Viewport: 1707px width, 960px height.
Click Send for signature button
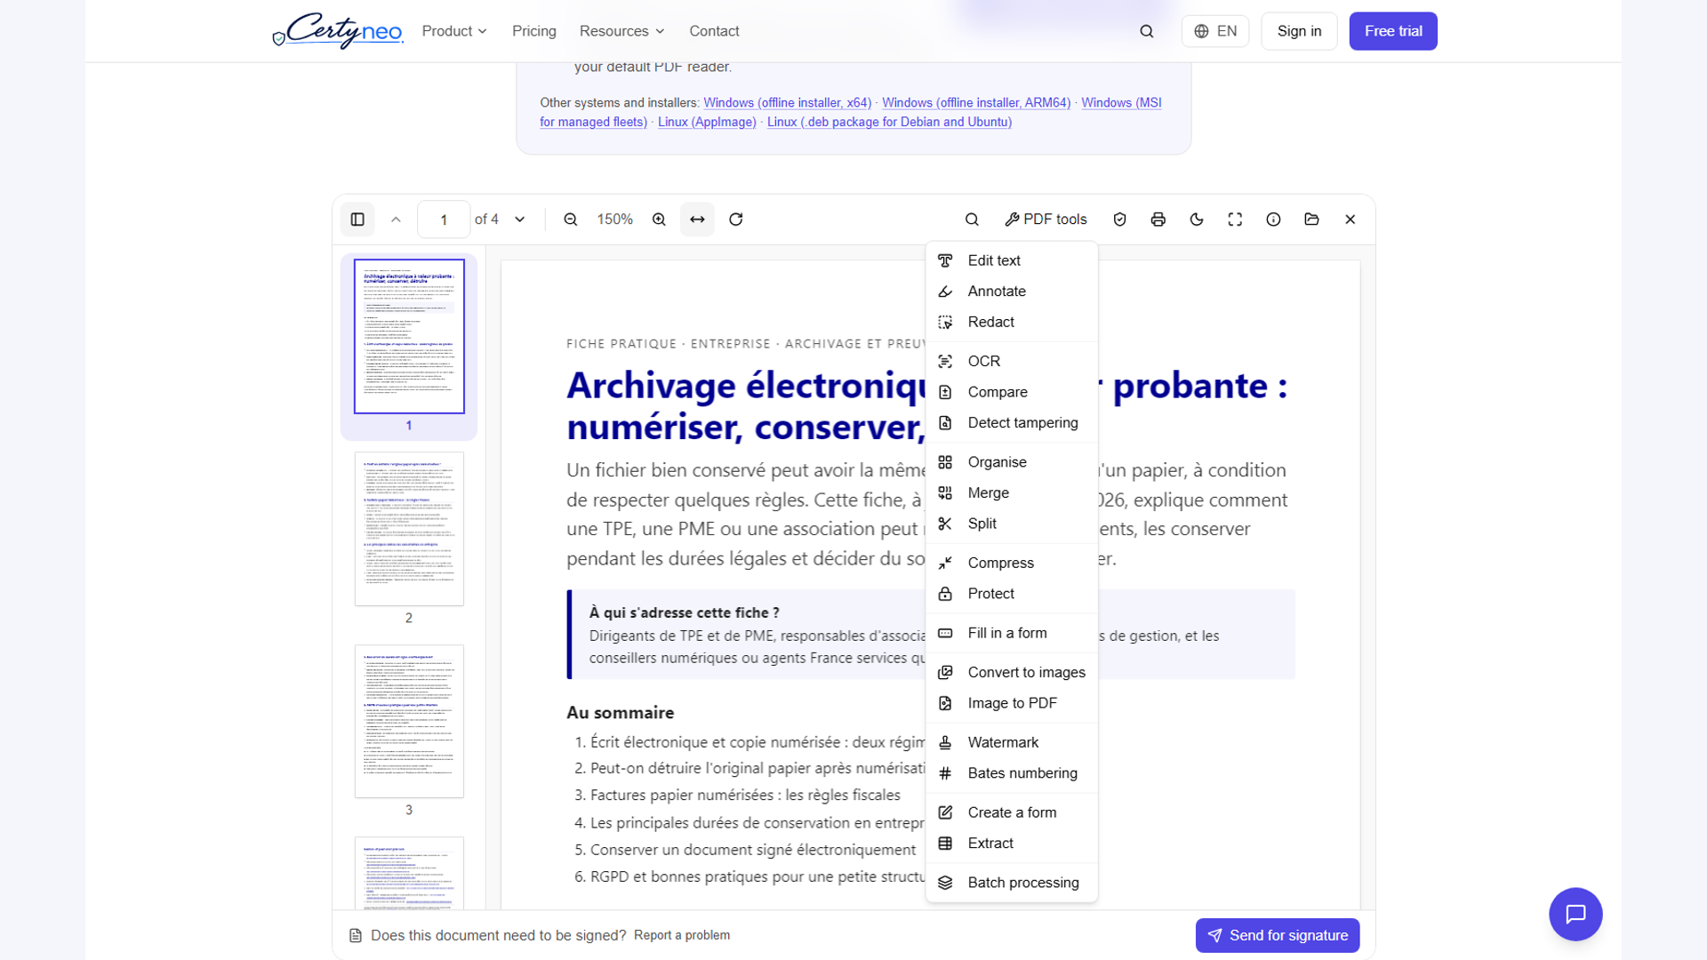[1278, 935]
